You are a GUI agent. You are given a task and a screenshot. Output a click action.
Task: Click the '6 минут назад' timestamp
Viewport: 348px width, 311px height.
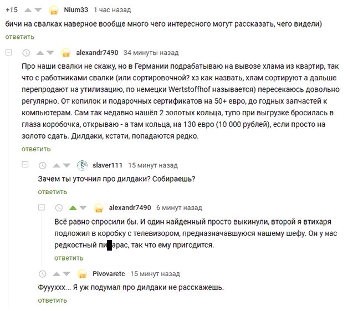pos(178,207)
